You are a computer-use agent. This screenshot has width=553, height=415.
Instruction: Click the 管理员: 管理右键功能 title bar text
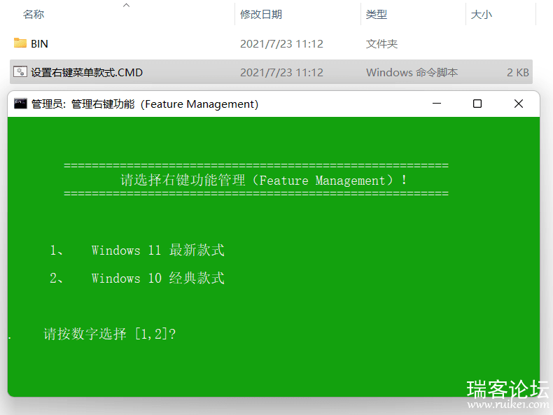coord(145,104)
